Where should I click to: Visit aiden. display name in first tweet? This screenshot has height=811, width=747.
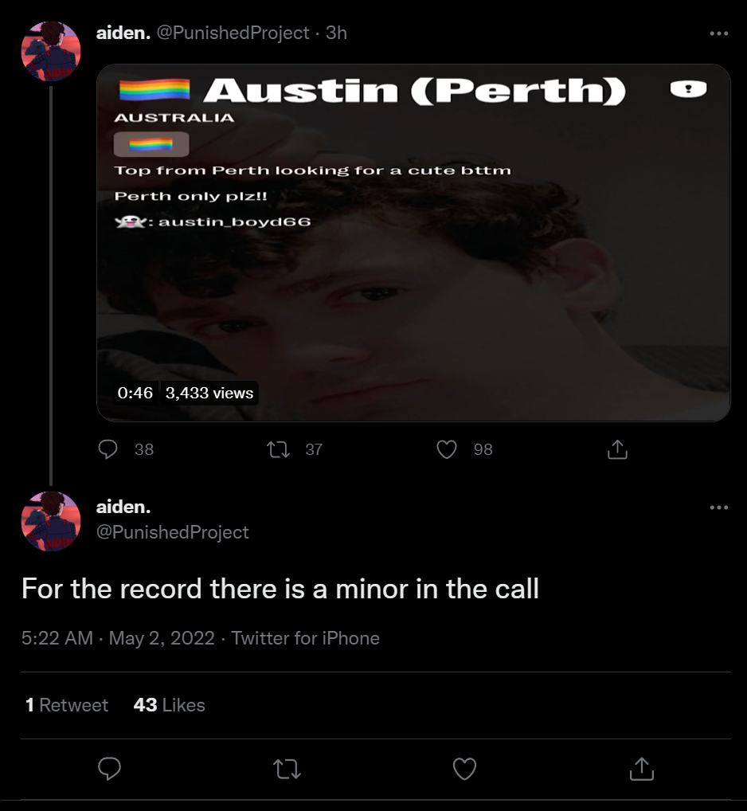coord(123,33)
